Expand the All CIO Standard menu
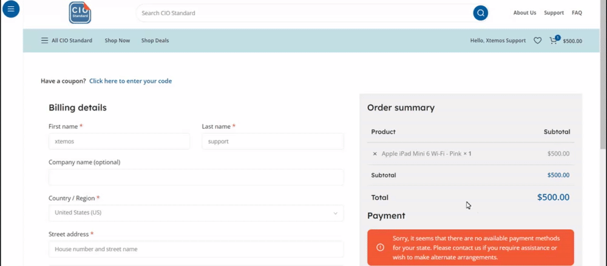The height and width of the screenshot is (266, 607). (67, 41)
